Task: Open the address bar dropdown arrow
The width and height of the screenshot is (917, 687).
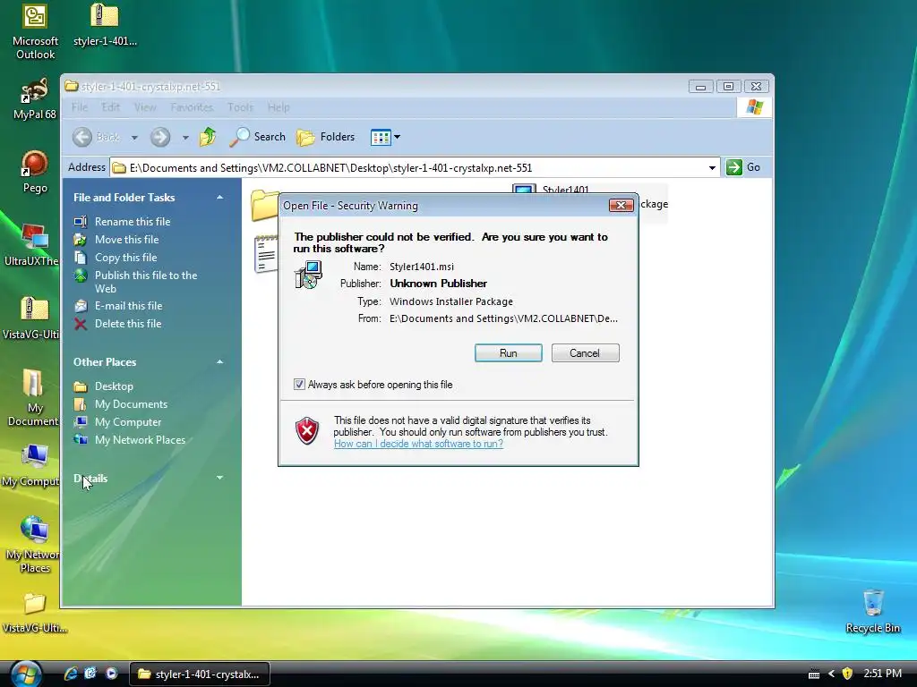Action: pyautogui.click(x=712, y=167)
